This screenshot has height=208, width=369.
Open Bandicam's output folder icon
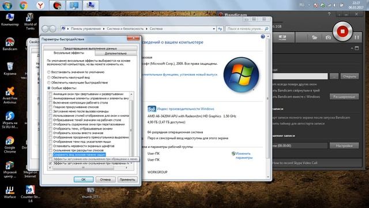point(314,37)
